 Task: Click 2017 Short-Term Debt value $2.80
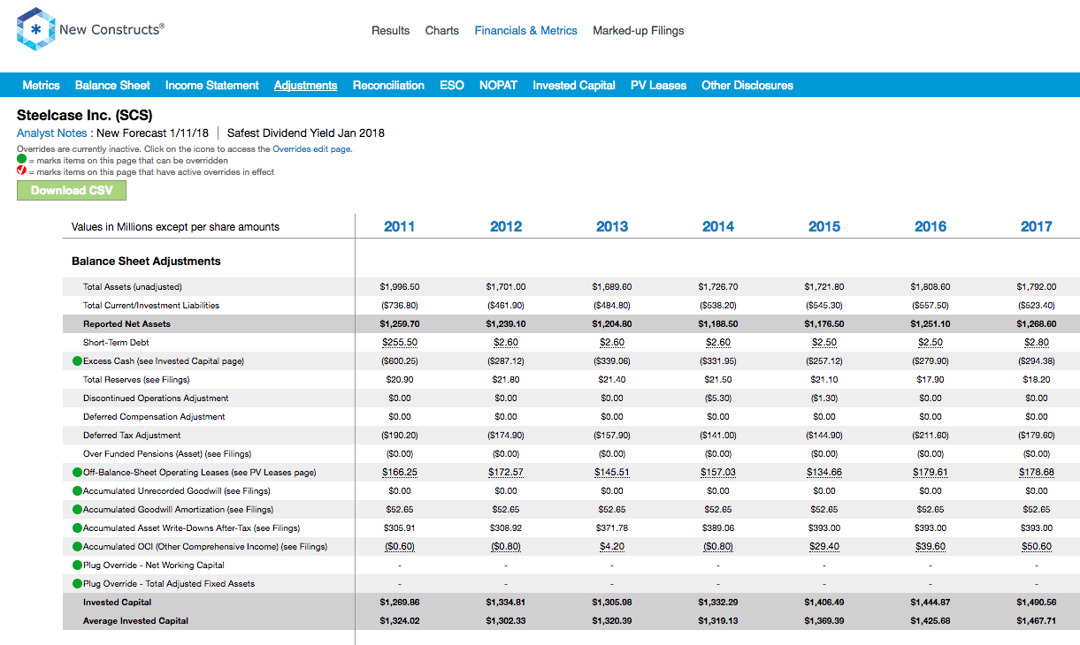coord(1037,342)
